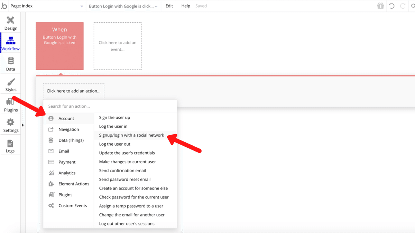Open the Data tab
Image resolution: width=415 pixels, height=233 pixels.
point(11,64)
